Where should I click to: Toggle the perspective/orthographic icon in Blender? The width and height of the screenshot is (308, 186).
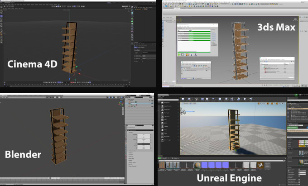coord(123,114)
